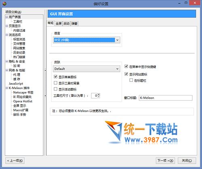Select 网站搜索 in category tree
202x169 pixels.
(x=19, y=48)
